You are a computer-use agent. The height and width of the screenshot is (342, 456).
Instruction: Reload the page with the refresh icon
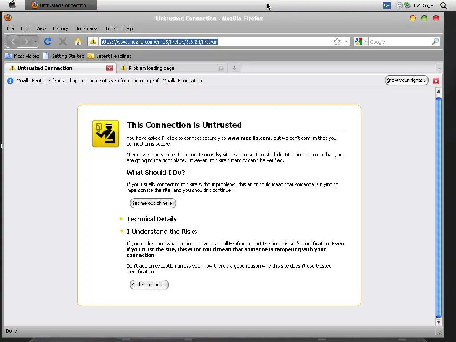pyautogui.click(x=48, y=41)
